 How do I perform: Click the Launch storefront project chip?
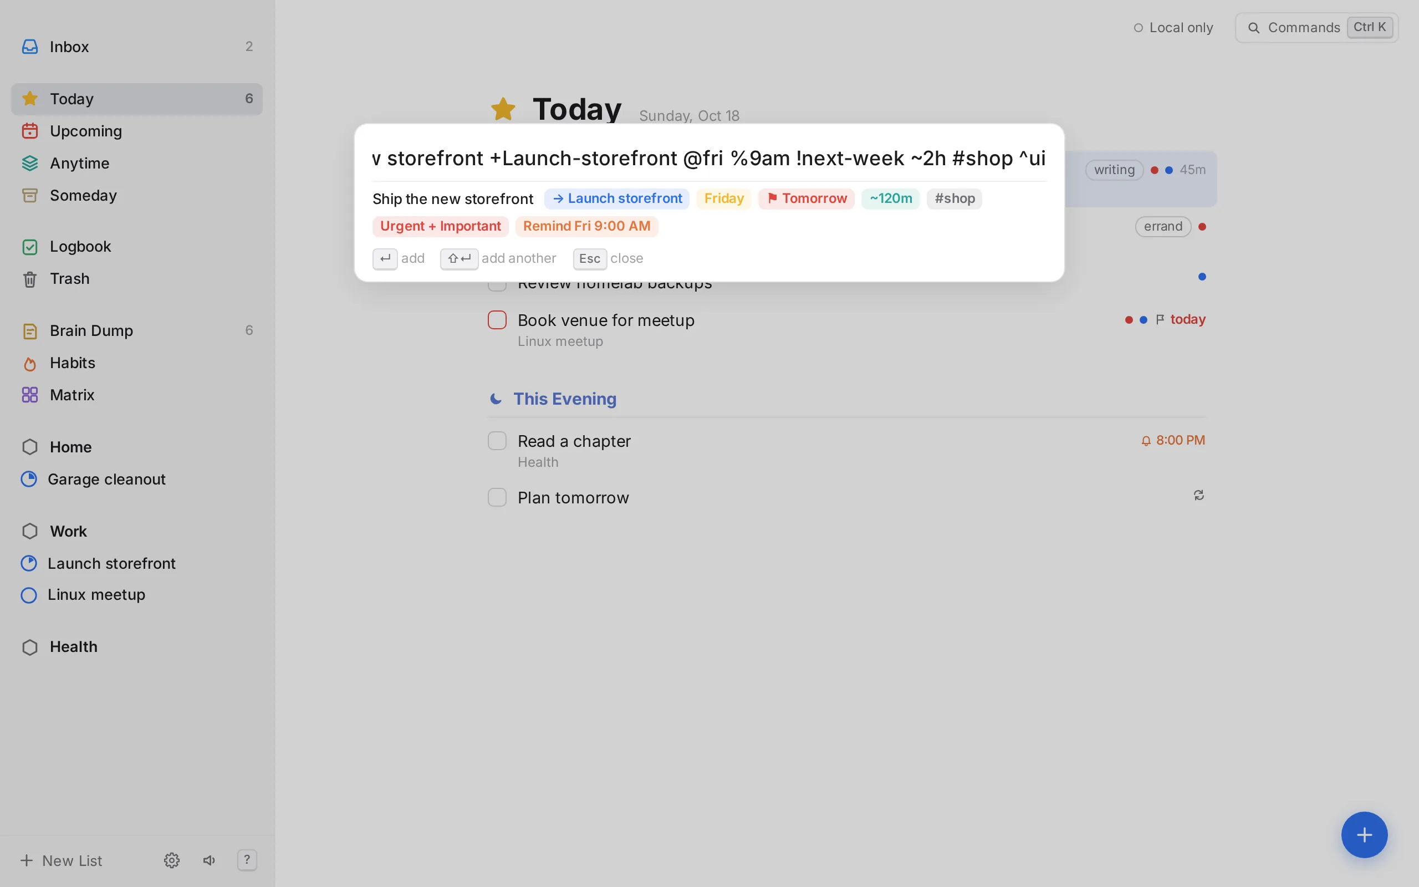(x=617, y=198)
